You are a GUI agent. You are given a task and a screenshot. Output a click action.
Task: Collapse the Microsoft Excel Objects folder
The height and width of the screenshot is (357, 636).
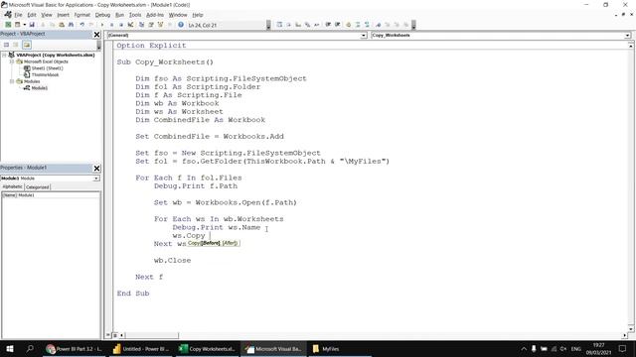pos(12,61)
